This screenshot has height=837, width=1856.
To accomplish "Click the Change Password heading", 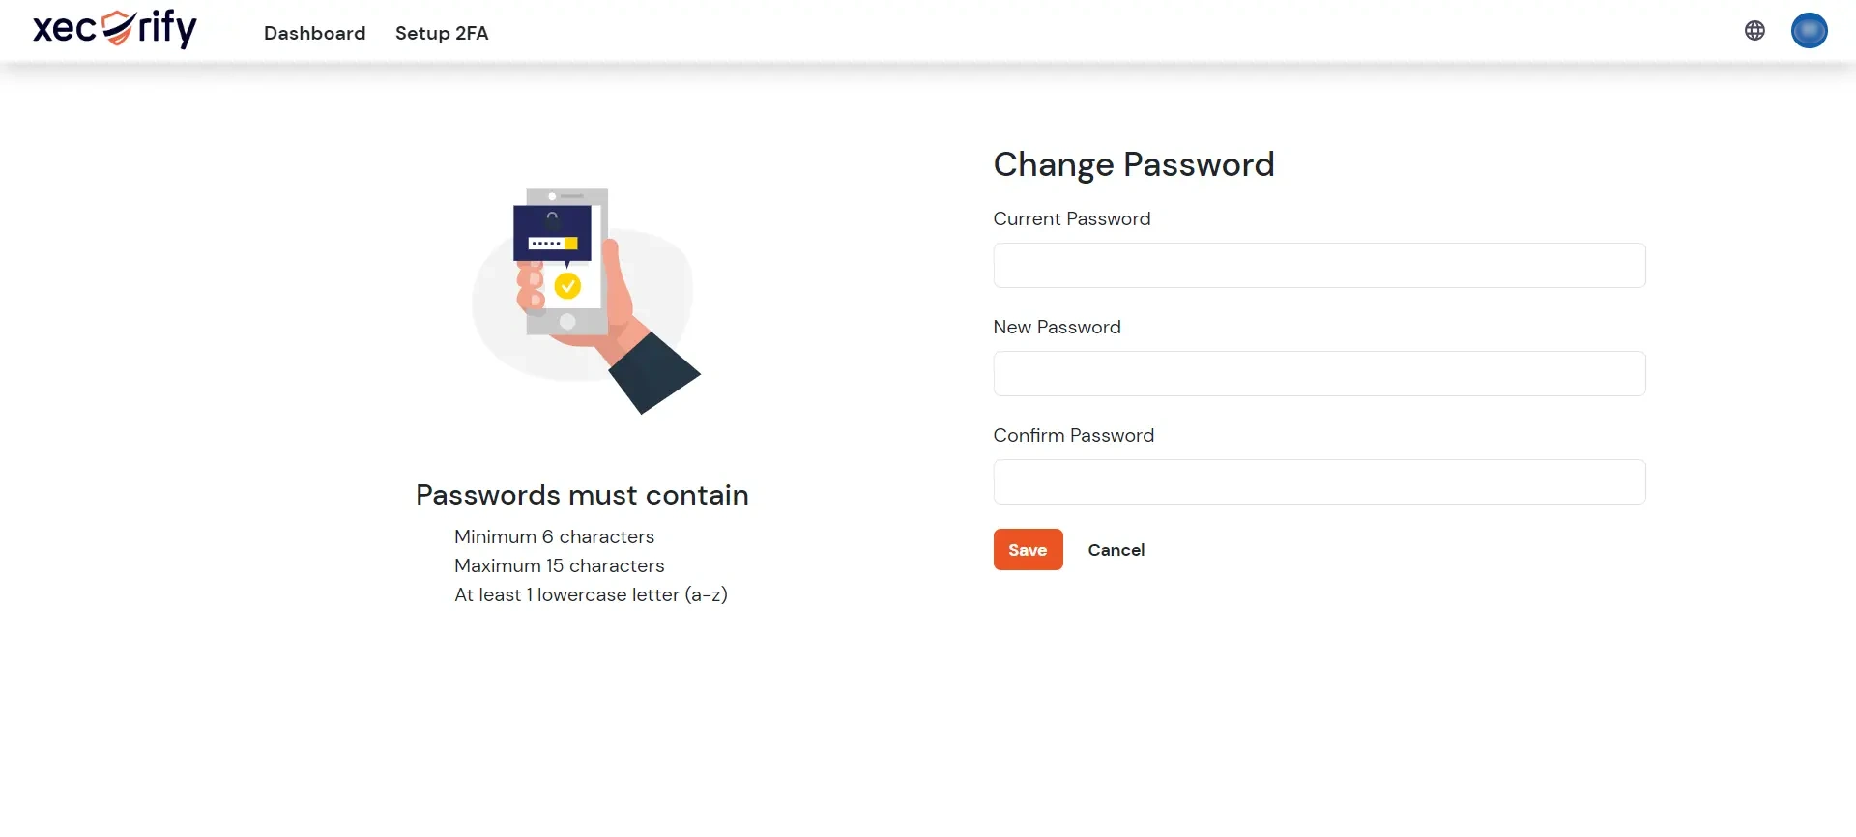I will 1133,164.
